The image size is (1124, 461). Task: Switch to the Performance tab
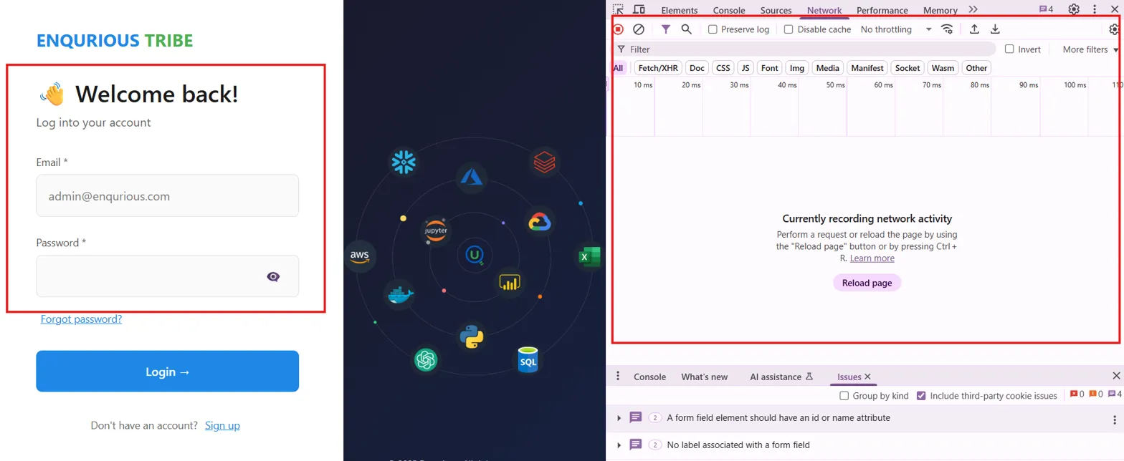pos(882,10)
